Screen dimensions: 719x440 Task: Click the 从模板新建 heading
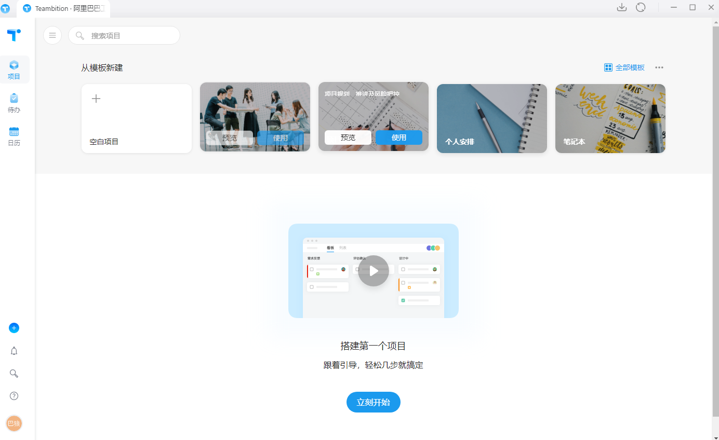(x=102, y=68)
